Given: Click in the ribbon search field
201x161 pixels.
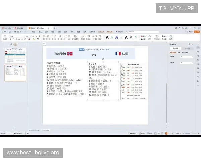Looking at the screenshot, I should [142, 32].
